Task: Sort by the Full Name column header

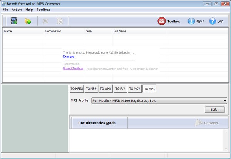Action: click(139, 31)
